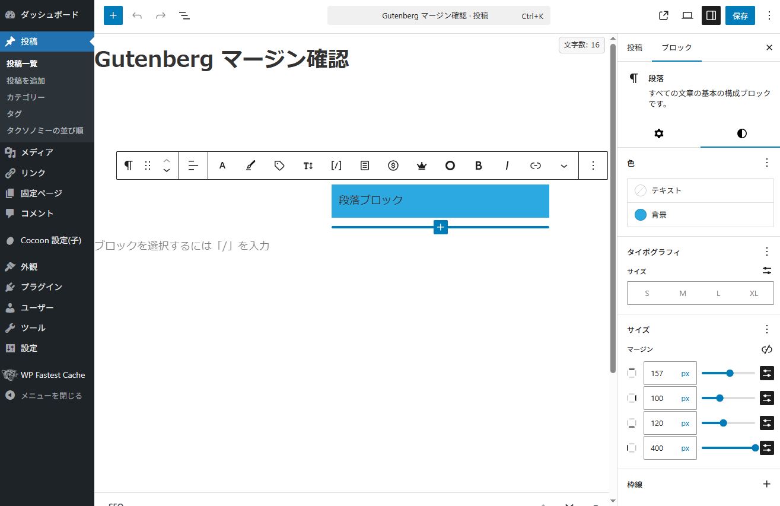Open post preview in new tab icon

coord(664,15)
